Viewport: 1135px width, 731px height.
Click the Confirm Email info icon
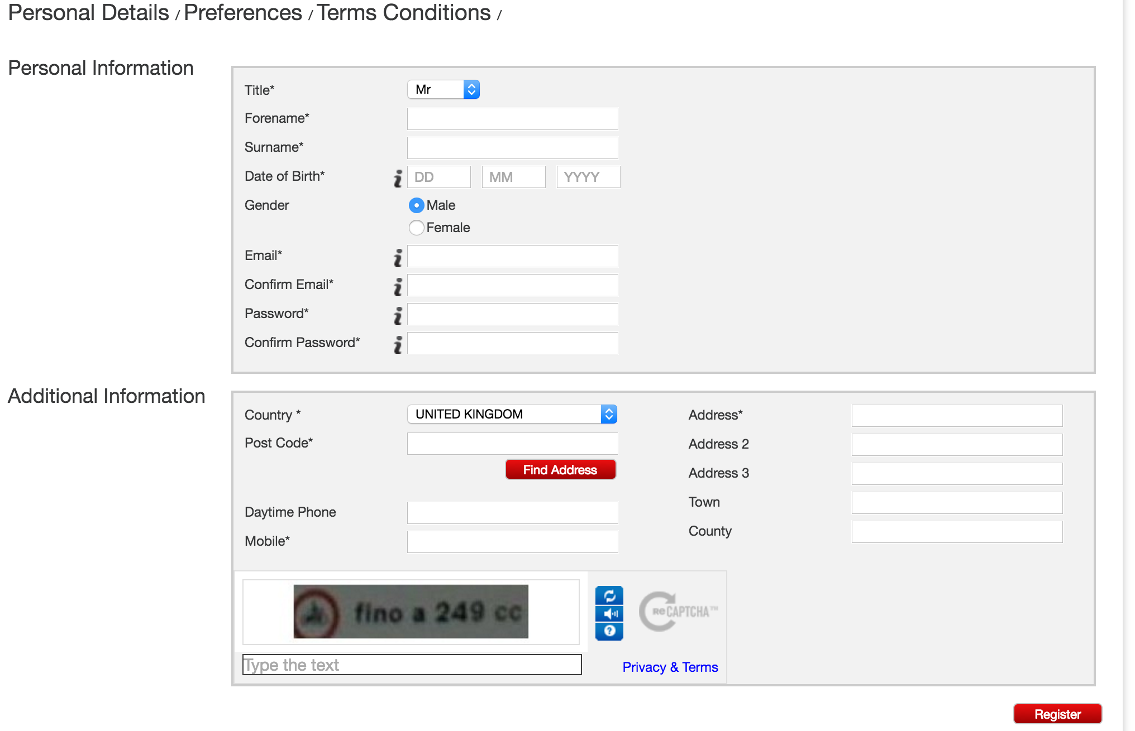tap(398, 286)
